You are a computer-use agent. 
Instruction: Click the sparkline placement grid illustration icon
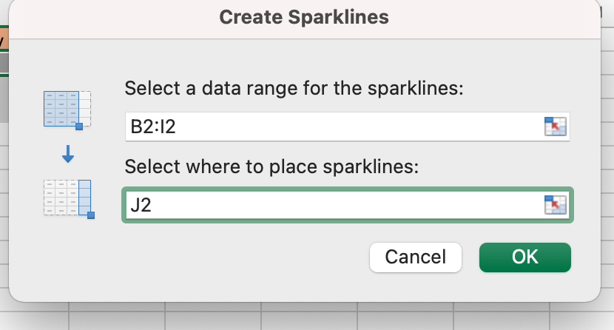68,198
